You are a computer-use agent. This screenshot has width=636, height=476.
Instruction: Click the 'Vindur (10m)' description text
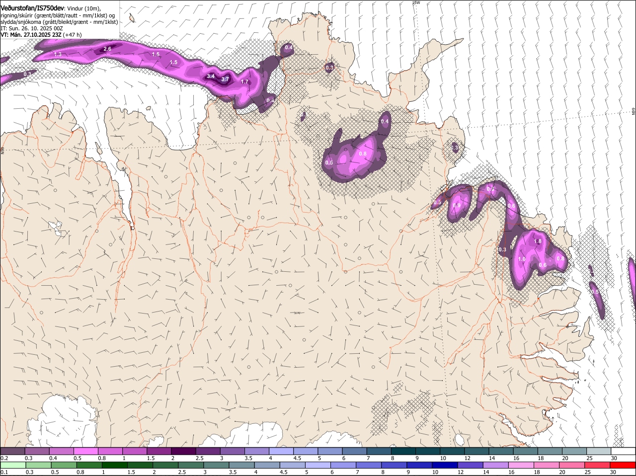pyautogui.click(x=83, y=8)
